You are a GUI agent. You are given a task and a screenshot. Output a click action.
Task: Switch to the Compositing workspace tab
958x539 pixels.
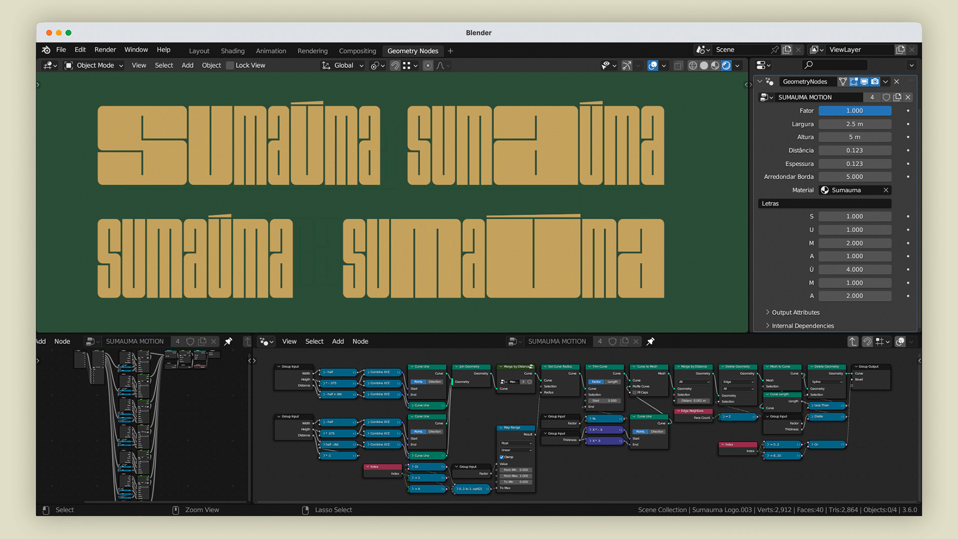pos(357,51)
